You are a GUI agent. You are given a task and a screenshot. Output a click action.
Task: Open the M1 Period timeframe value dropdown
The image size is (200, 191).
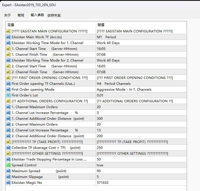coord(106,37)
